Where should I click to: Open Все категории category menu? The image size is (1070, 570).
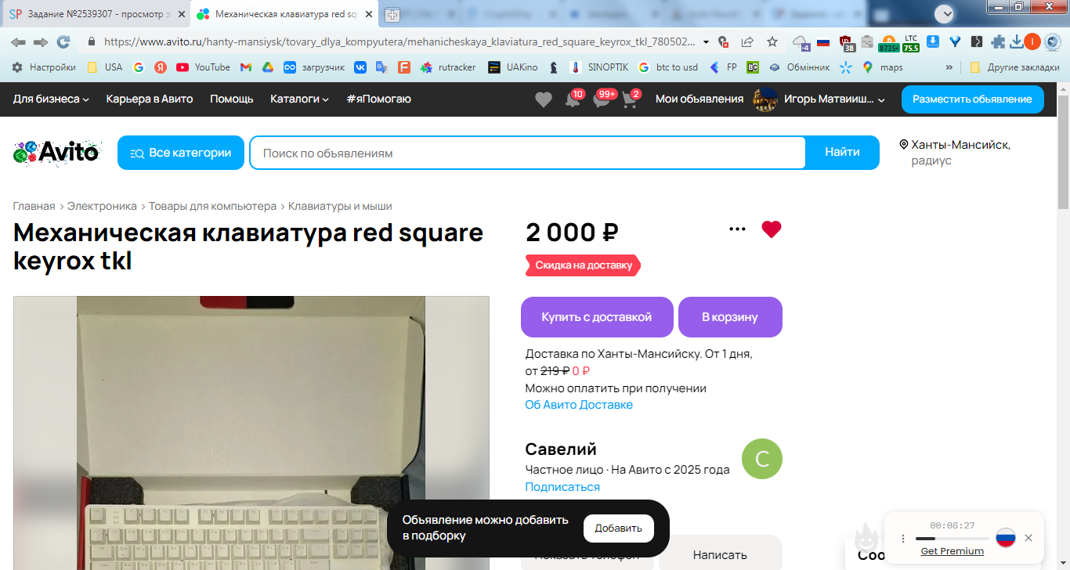click(x=181, y=153)
